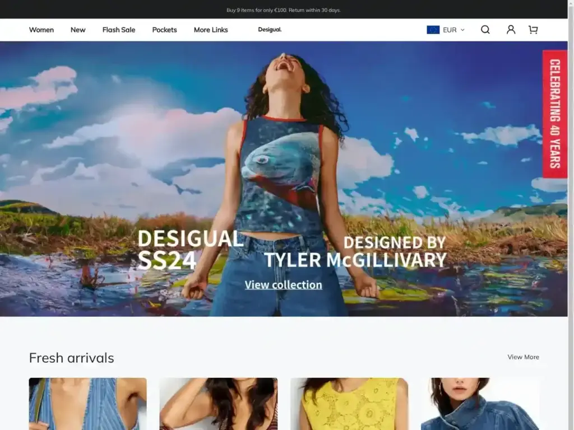Click the second Fresh arrivals product image

click(218, 404)
